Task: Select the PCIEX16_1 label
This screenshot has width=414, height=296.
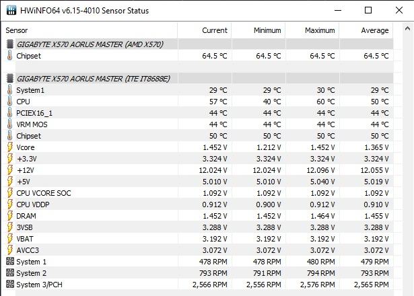Action: pyautogui.click(x=34, y=113)
